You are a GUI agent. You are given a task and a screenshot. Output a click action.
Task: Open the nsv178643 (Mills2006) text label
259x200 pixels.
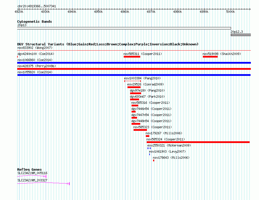[x=171, y=158]
